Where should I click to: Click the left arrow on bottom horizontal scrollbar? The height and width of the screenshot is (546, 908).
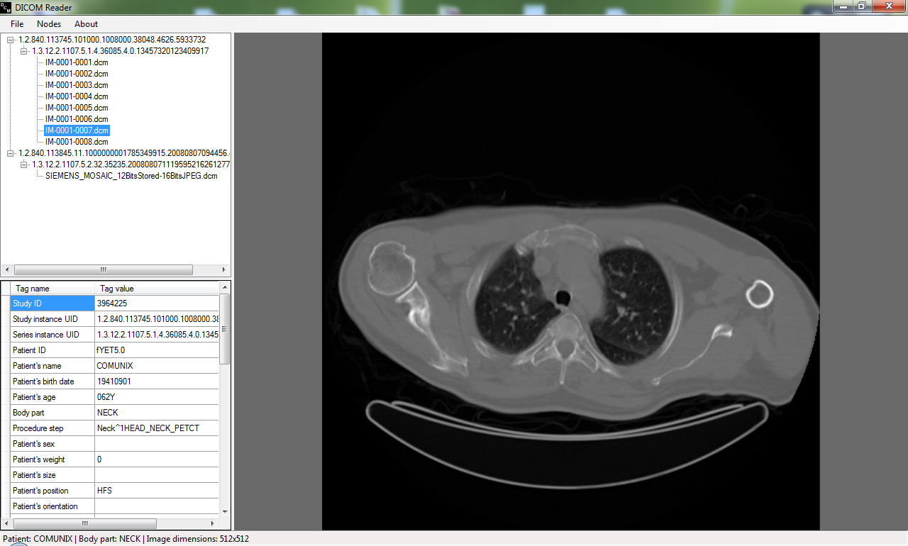pyautogui.click(x=6, y=523)
